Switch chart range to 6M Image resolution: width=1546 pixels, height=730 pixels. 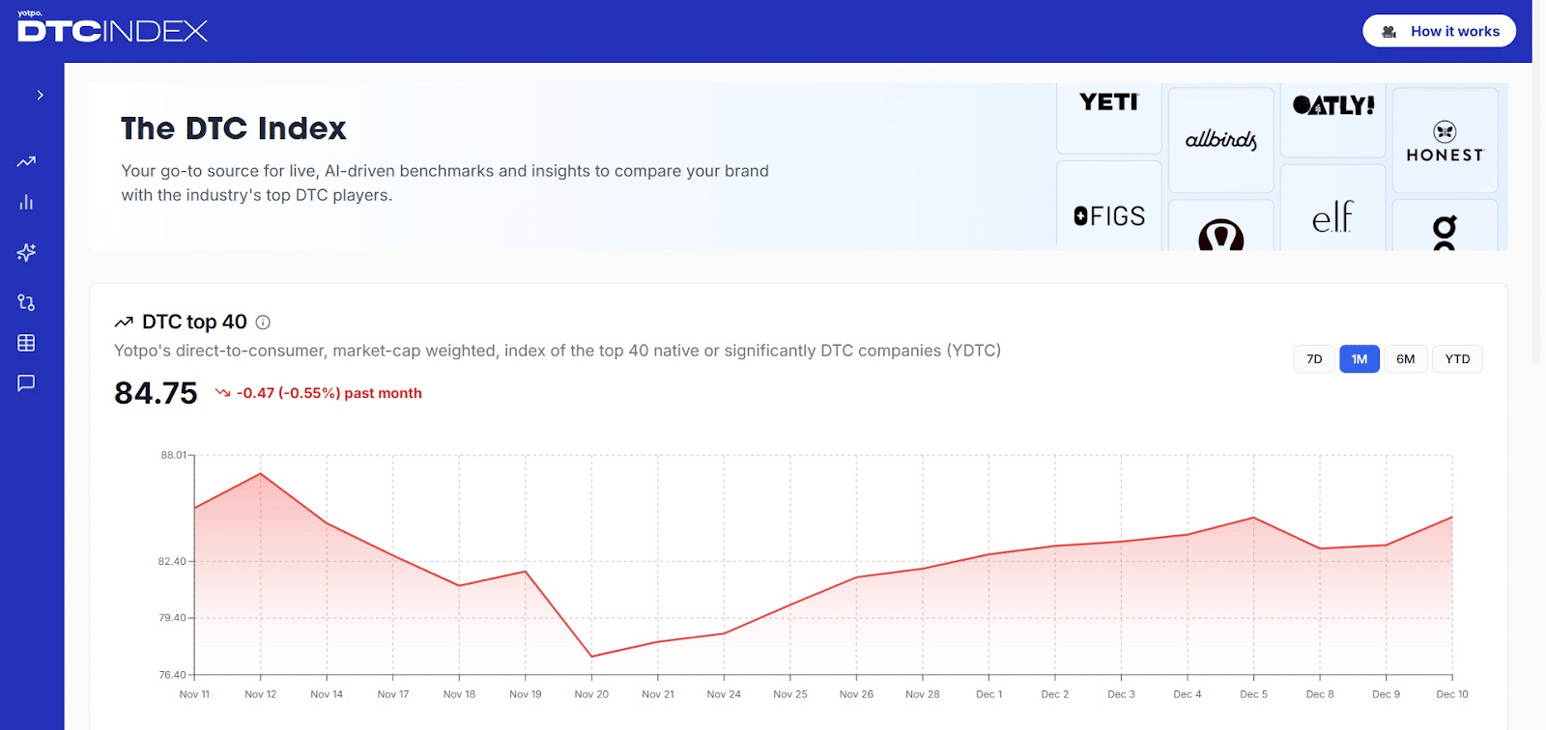(x=1405, y=359)
